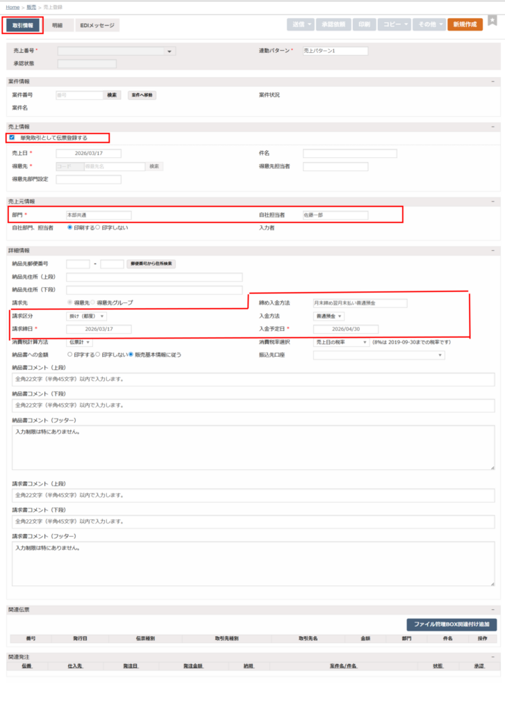Click the 新規作成 button

pyautogui.click(x=465, y=24)
